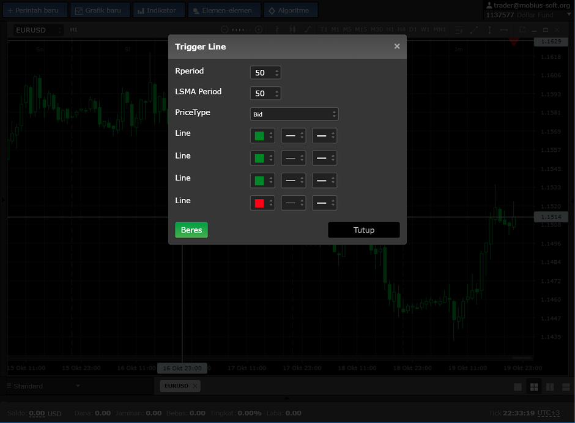Viewport: 575px width, 423px height.
Task: Switch chart to candlestick display icon
Action: click(292, 30)
